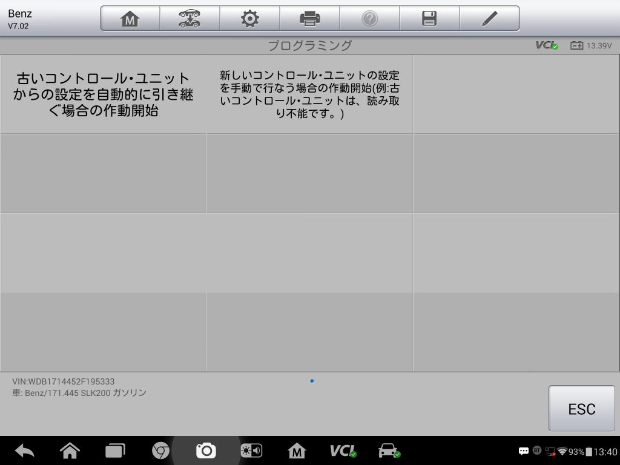Open MaxiSys home from top toolbar

130,19
